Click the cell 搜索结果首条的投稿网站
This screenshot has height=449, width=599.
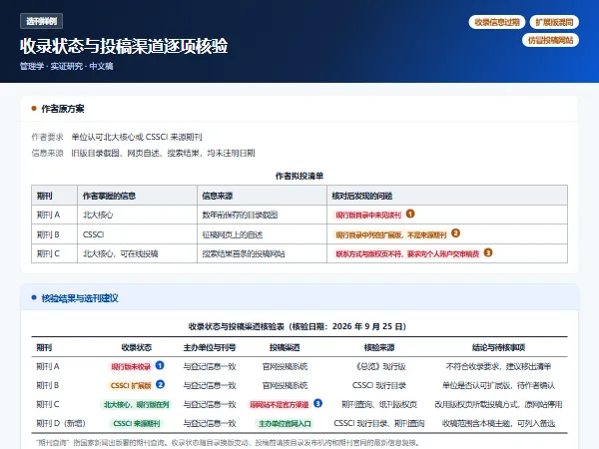click(x=244, y=253)
